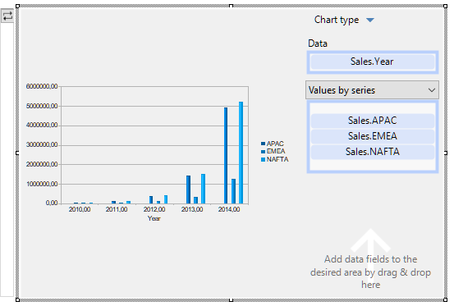Select the Sales.NAFTA series field

[373, 152]
